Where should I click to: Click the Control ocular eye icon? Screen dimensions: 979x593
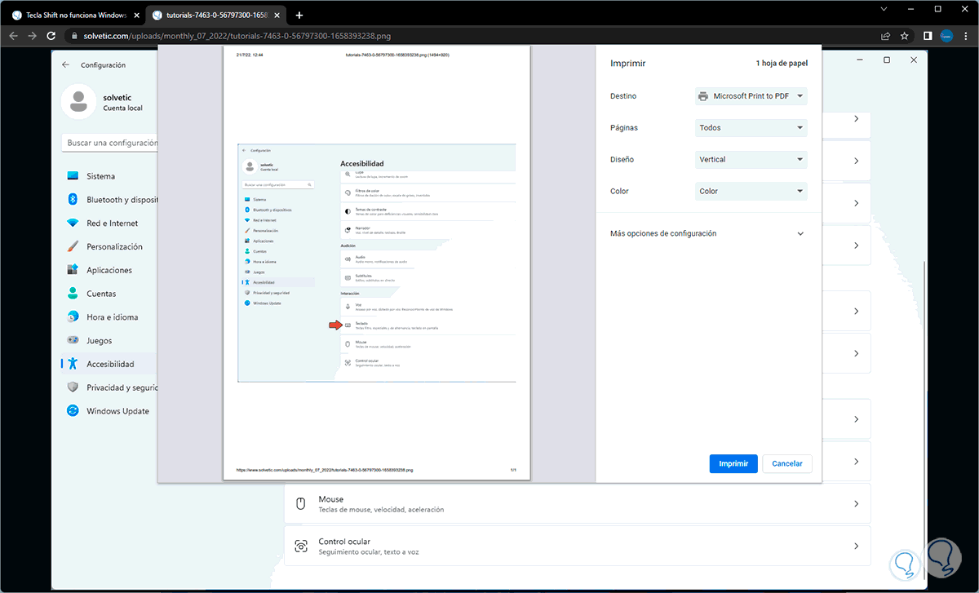pyautogui.click(x=301, y=547)
